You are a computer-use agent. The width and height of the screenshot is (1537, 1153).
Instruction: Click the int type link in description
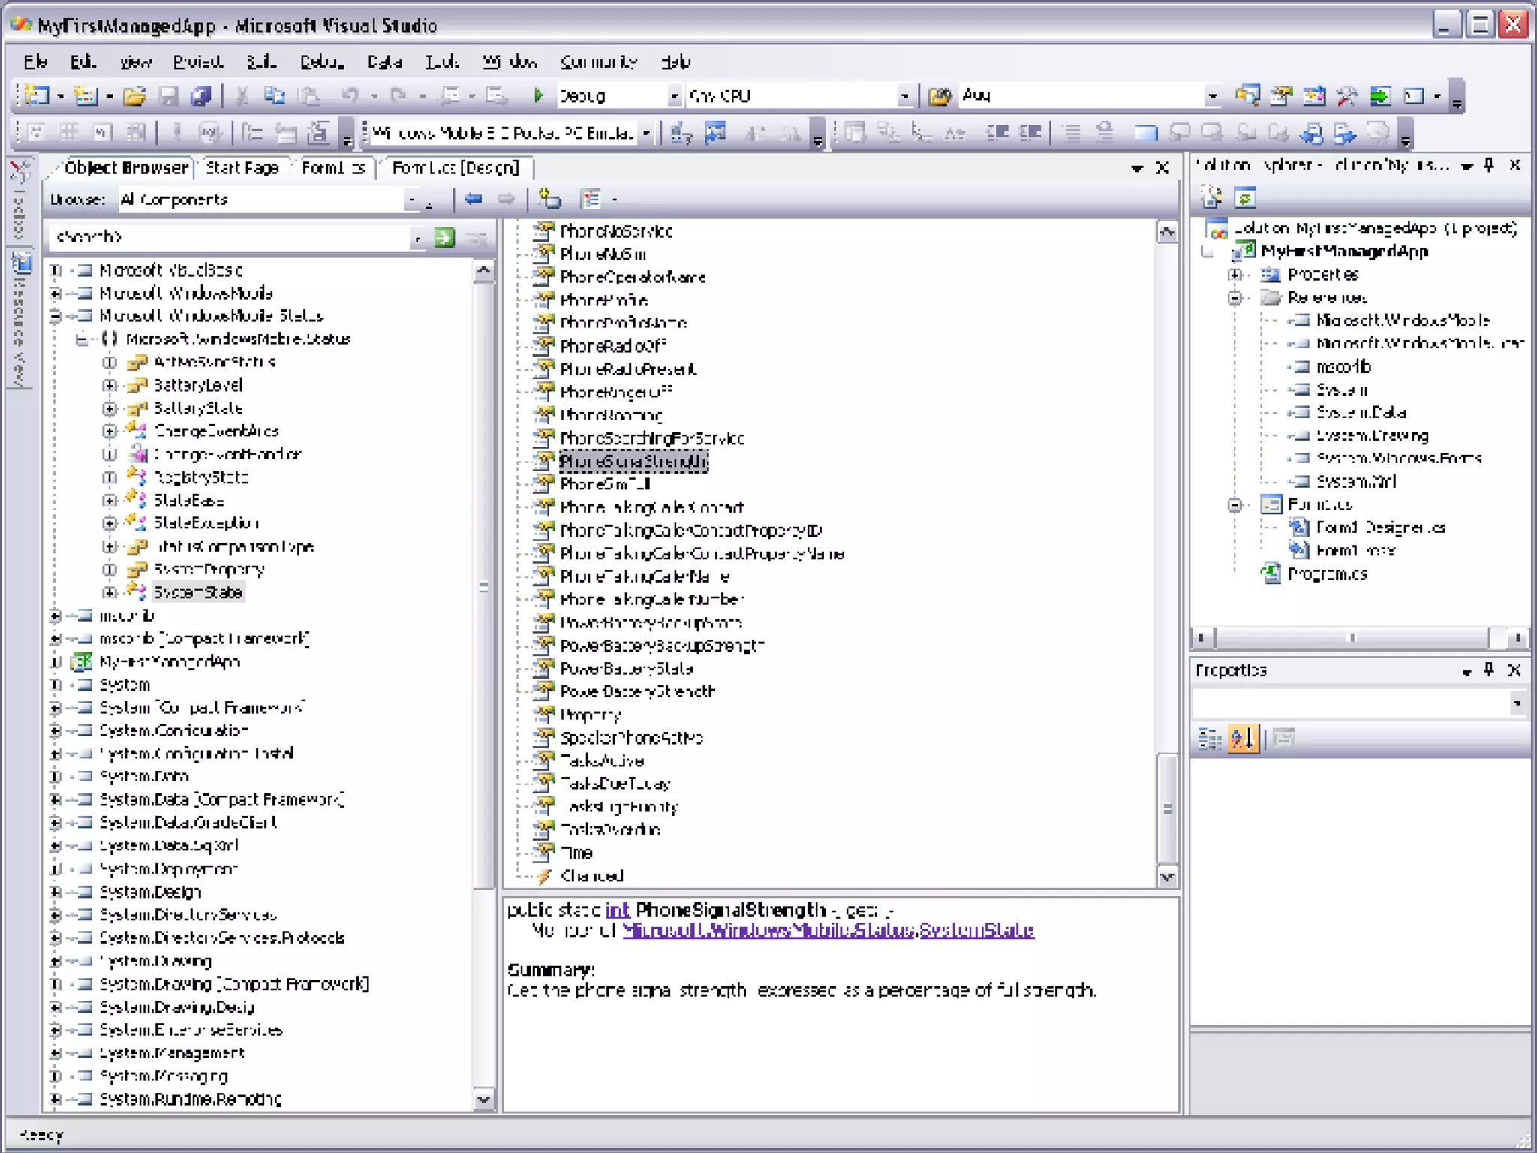click(x=617, y=910)
